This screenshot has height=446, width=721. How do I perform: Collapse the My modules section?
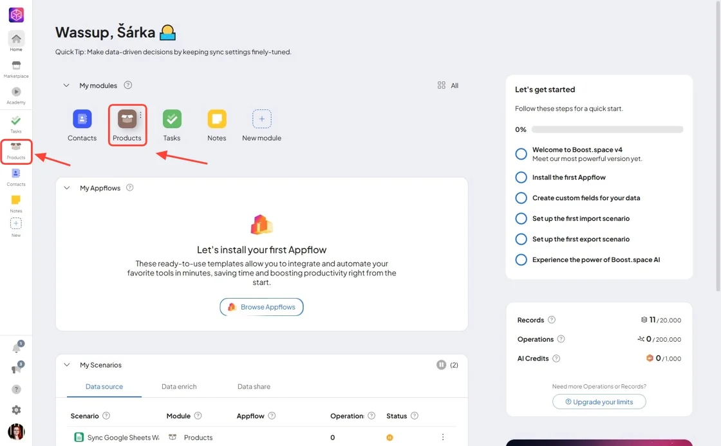(x=66, y=85)
